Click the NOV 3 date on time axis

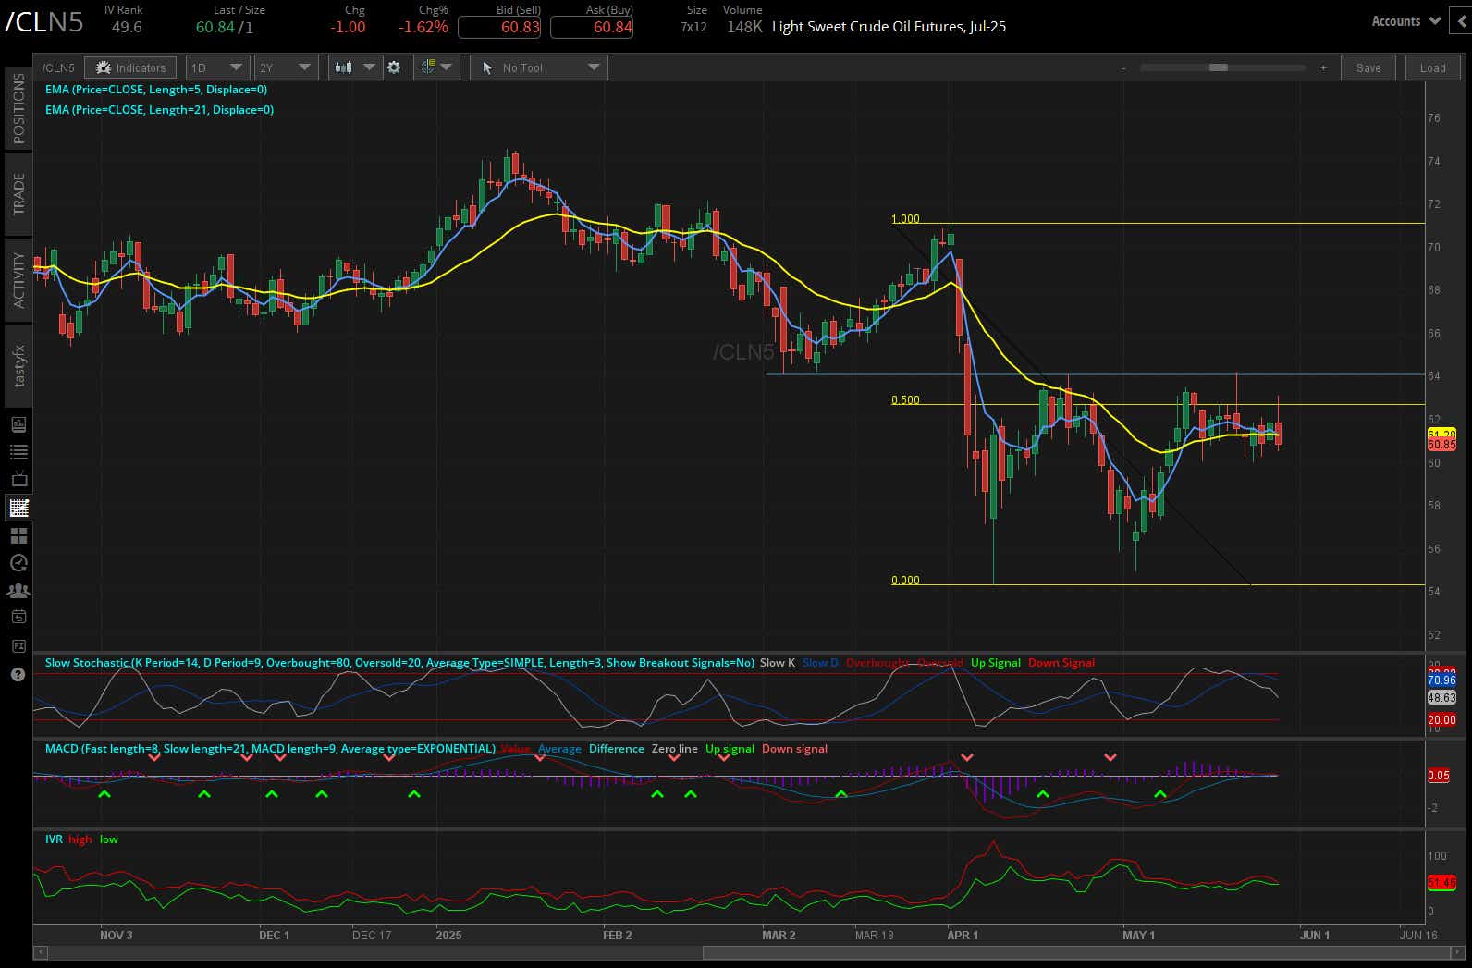coord(116,936)
